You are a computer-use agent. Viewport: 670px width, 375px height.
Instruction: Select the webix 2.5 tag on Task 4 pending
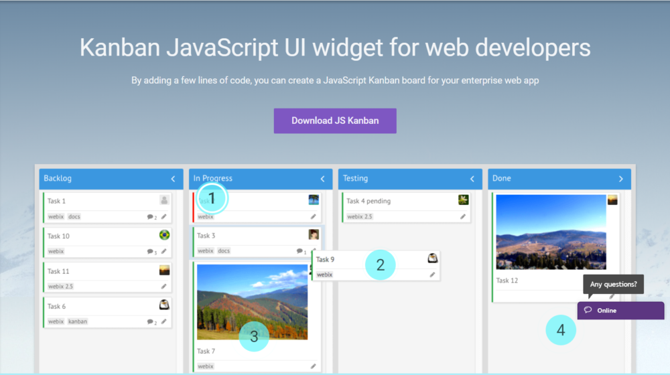359,216
